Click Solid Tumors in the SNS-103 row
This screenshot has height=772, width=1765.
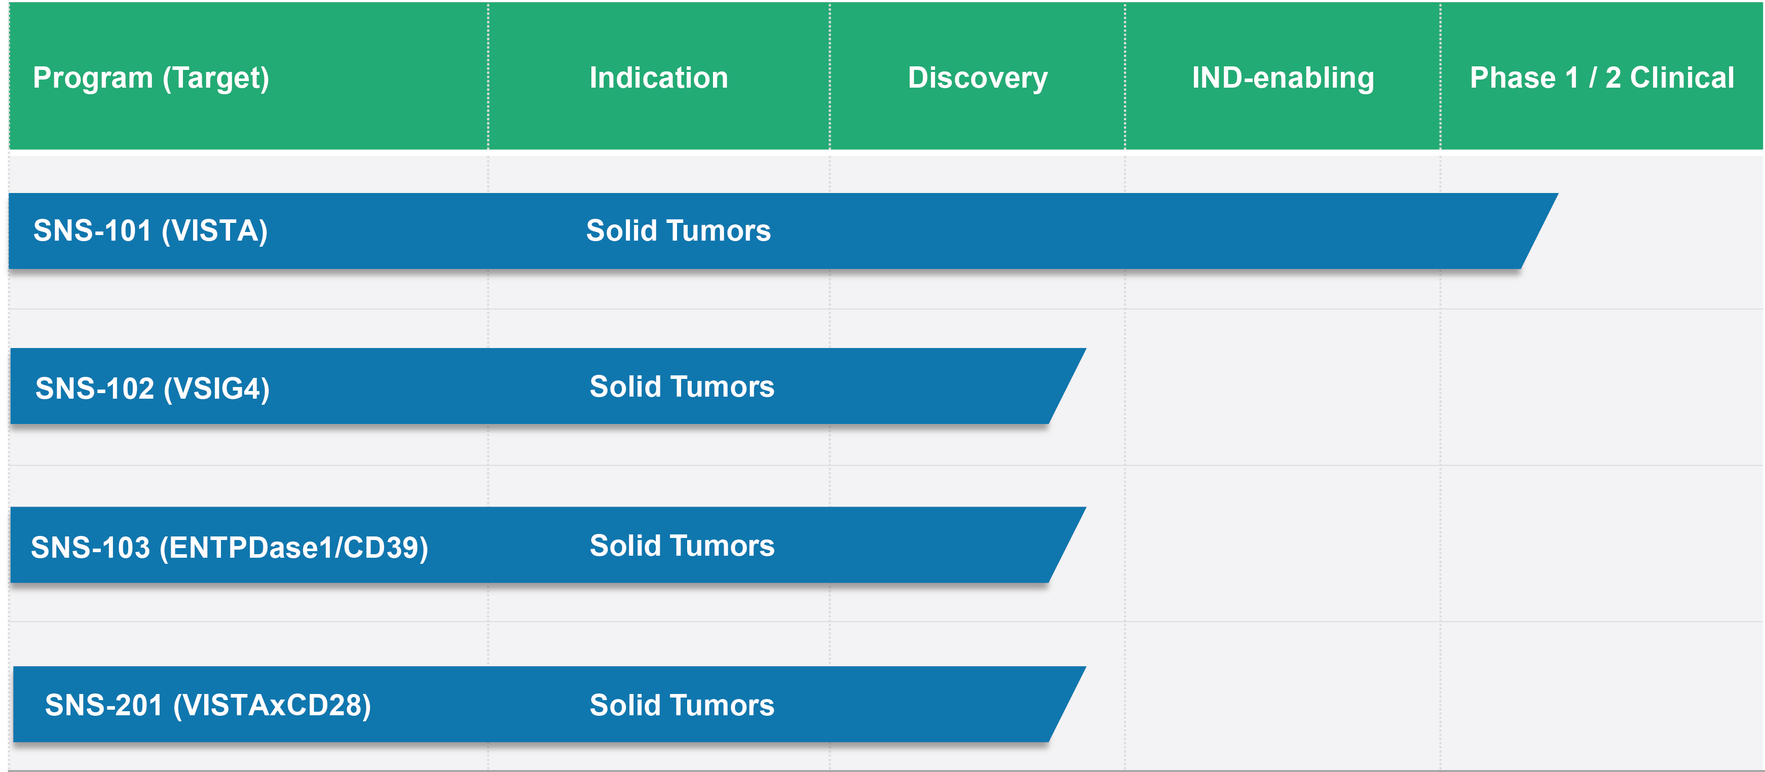tap(682, 546)
